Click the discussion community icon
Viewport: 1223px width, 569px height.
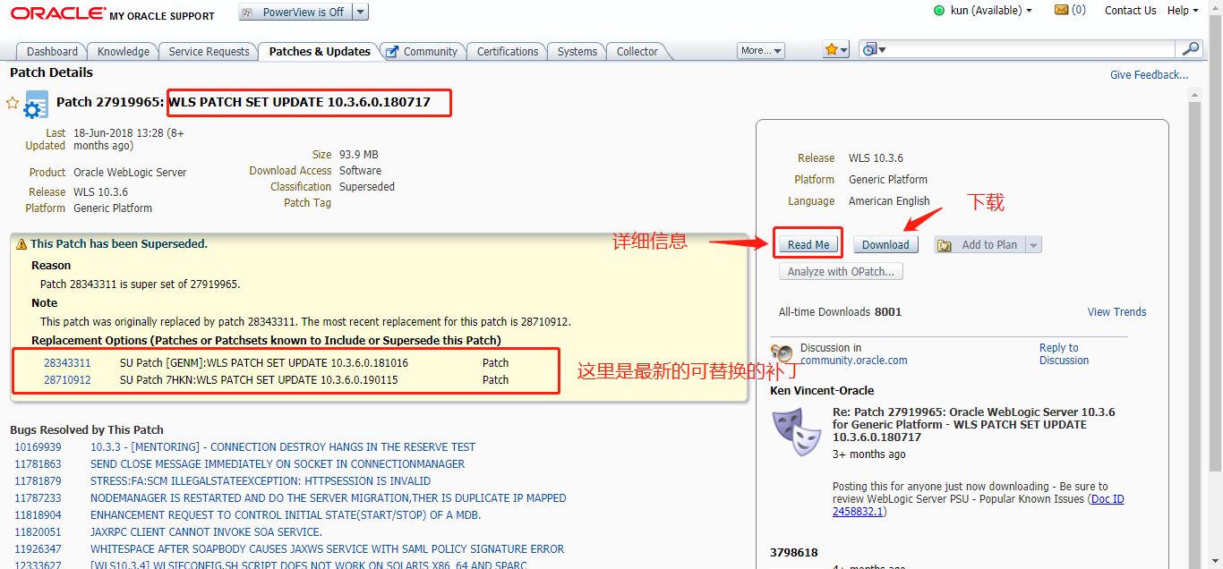click(782, 353)
